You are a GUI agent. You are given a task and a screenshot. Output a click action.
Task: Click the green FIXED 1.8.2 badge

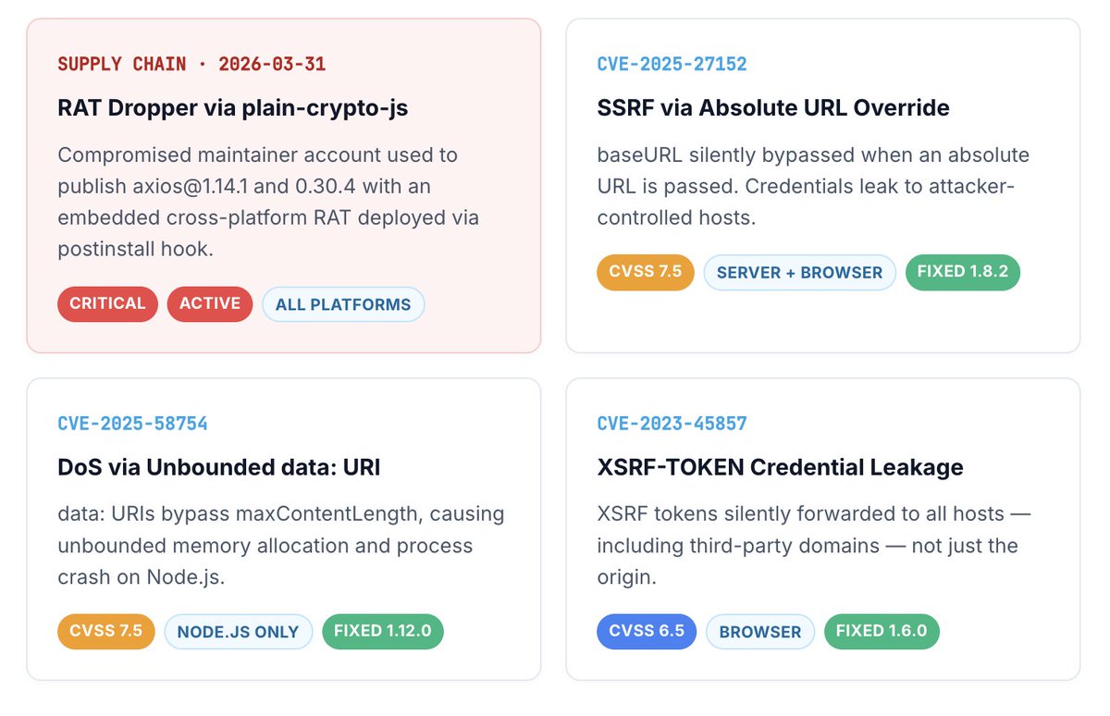point(963,273)
